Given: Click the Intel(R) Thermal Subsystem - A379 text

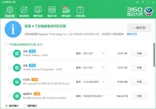Looking at the screenshot, I should [x=43, y=70].
